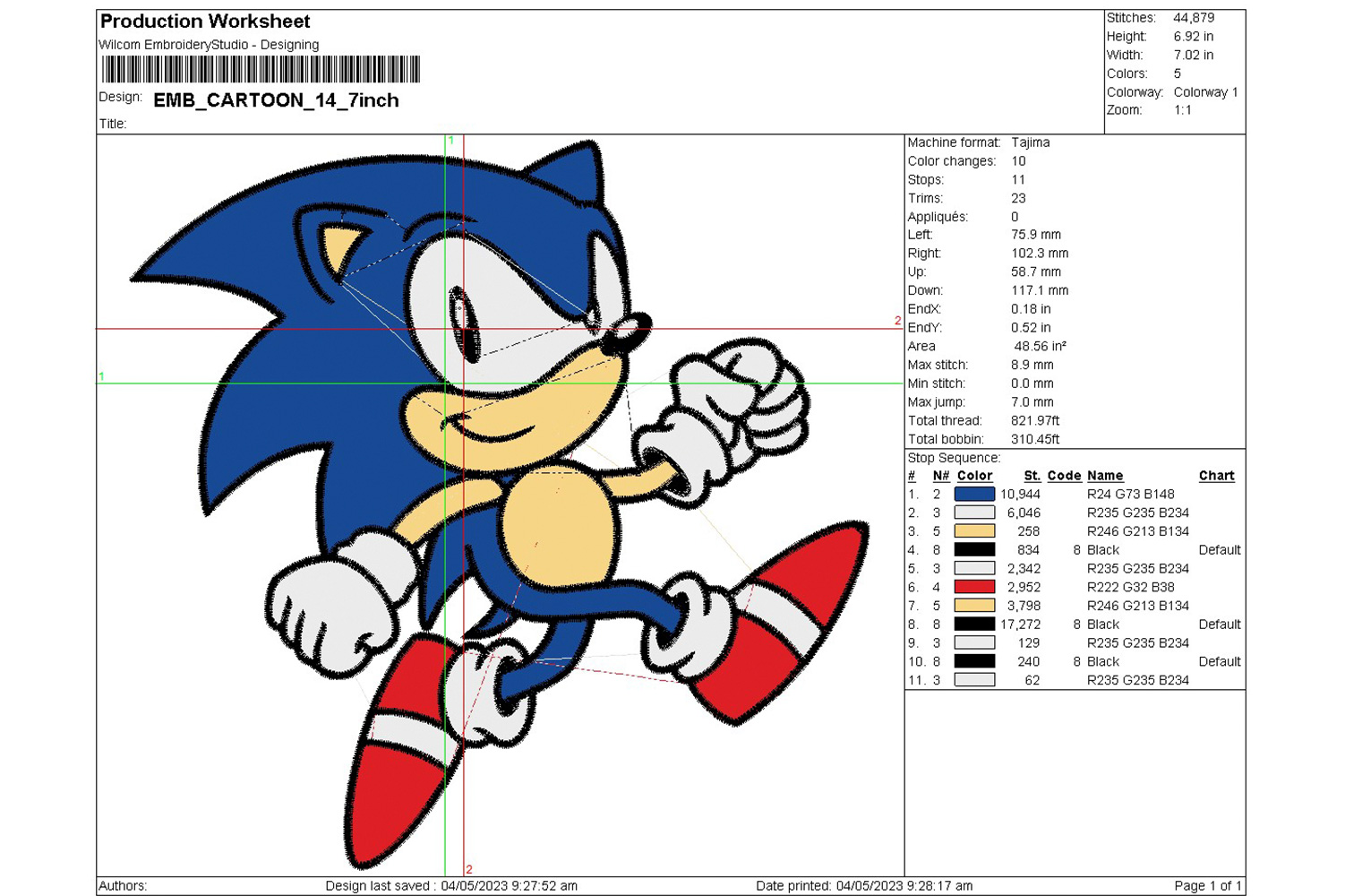Click the barcode under Production Worksheet
The height and width of the screenshot is (896, 1345).
pos(261,69)
